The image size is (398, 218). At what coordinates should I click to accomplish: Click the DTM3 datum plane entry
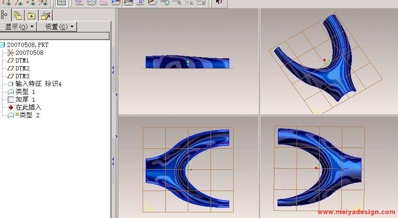[x=22, y=76]
